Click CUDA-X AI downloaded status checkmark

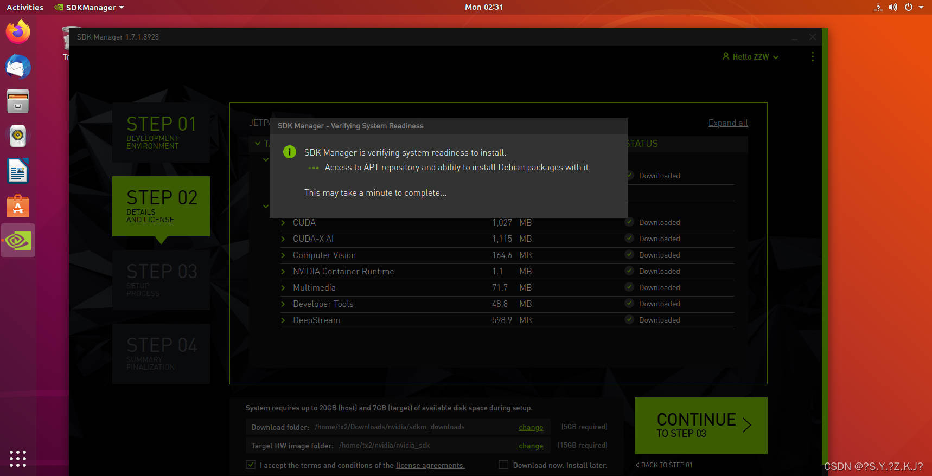click(629, 239)
